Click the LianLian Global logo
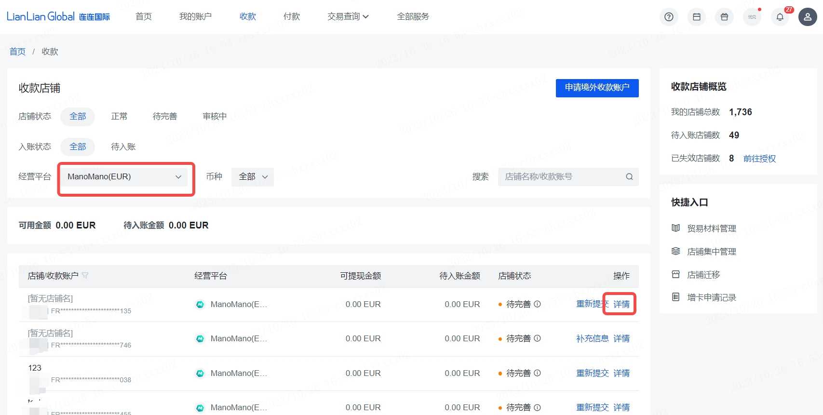The height and width of the screenshot is (415, 823). [58, 16]
